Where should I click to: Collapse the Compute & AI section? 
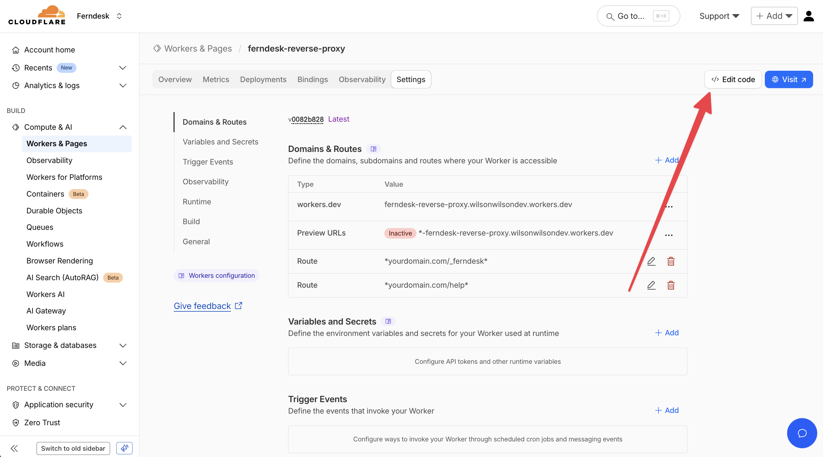pos(123,127)
